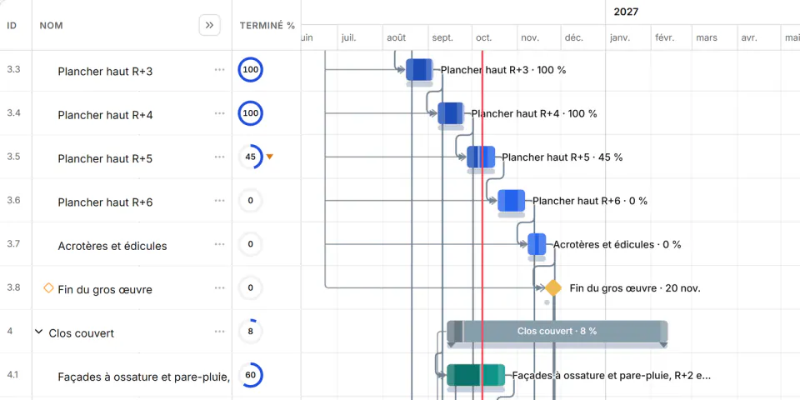The image size is (800, 400).
Task: Click the févr. month header
Action: (x=665, y=37)
